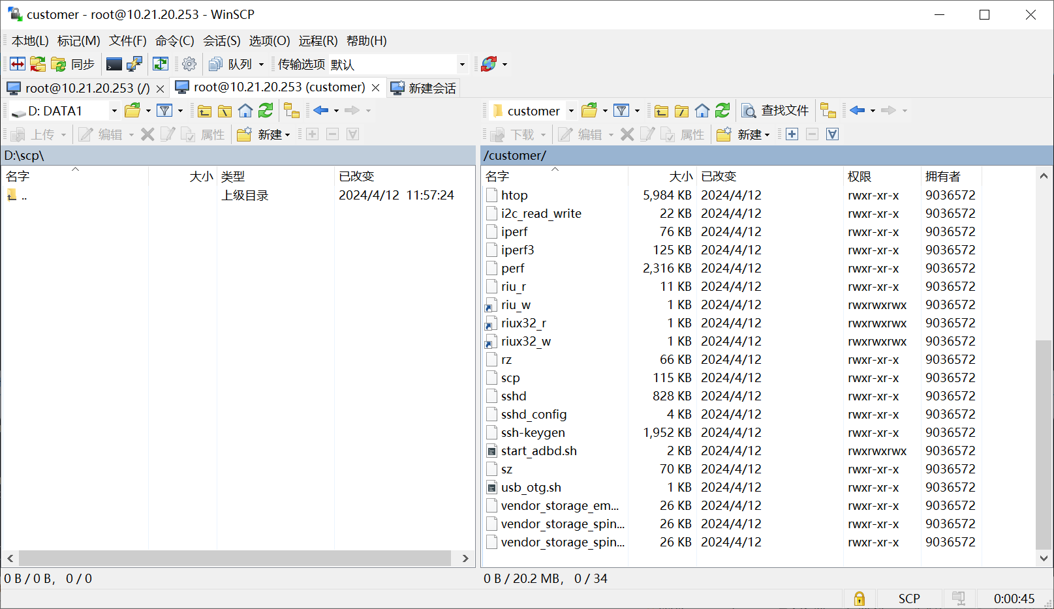The height and width of the screenshot is (609, 1054).
Task: Open the 帮助(H) menu
Action: pos(367,40)
